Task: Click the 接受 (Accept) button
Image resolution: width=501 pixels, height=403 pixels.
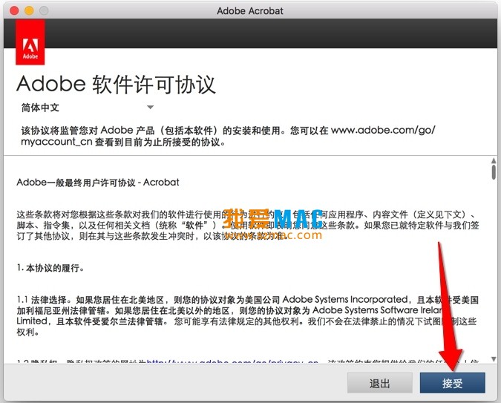Action: pyautogui.click(x=452, y=382)
